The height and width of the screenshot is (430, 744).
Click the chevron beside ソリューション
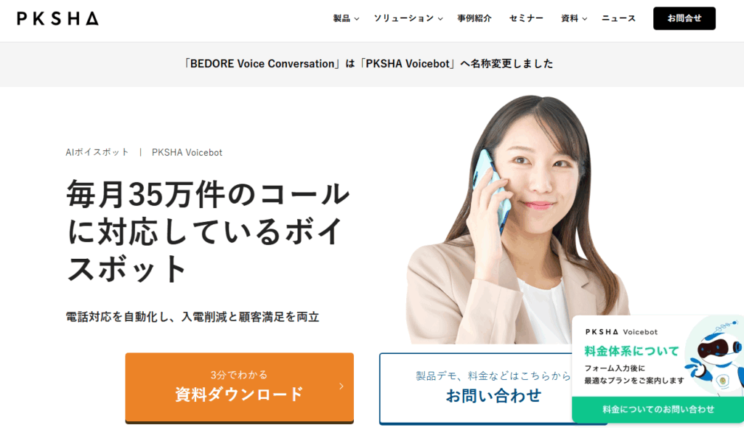pos(440,19)
